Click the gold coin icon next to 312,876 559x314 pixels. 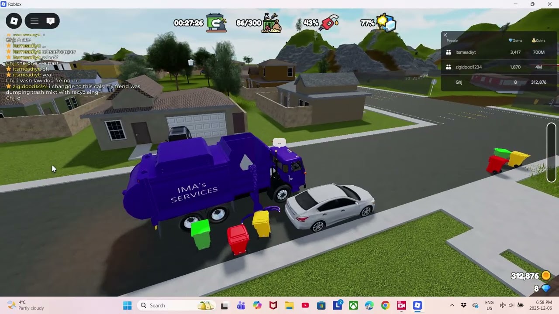pos(546,276)
